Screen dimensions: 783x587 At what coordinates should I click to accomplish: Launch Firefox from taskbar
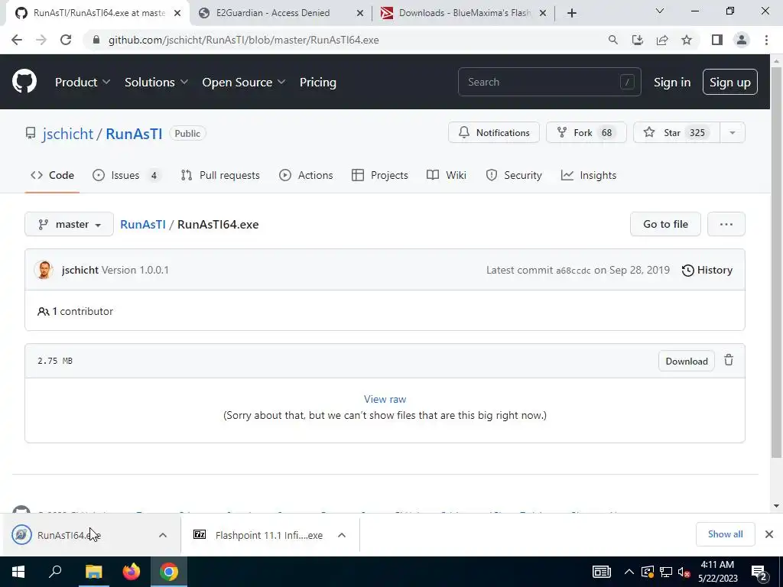[x=132, y=572]
